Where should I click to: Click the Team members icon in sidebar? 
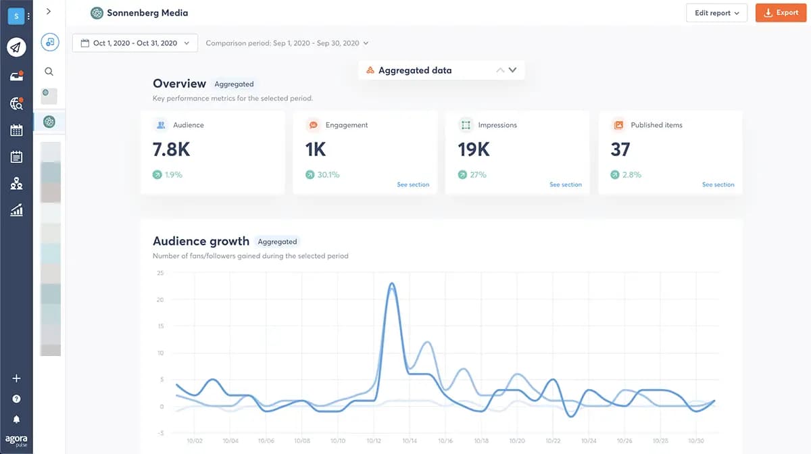coord(16,183)
